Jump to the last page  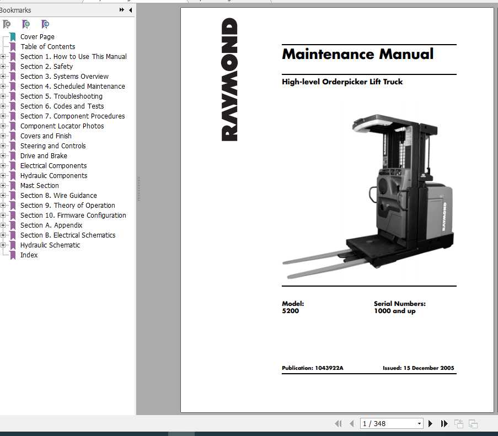click(x=445, y=423)
